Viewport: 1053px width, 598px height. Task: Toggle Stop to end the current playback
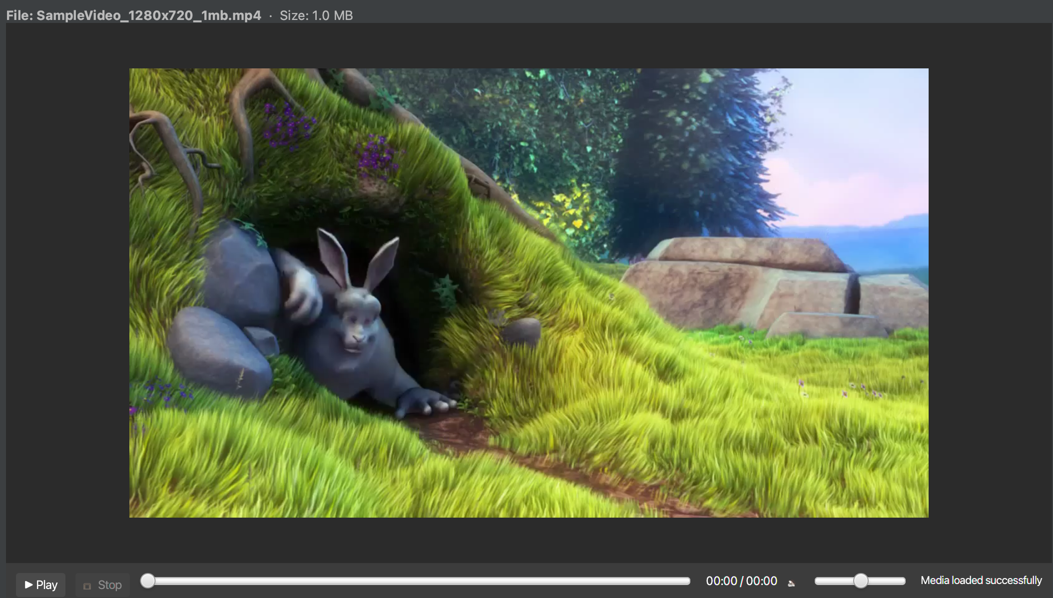[102, 585]
